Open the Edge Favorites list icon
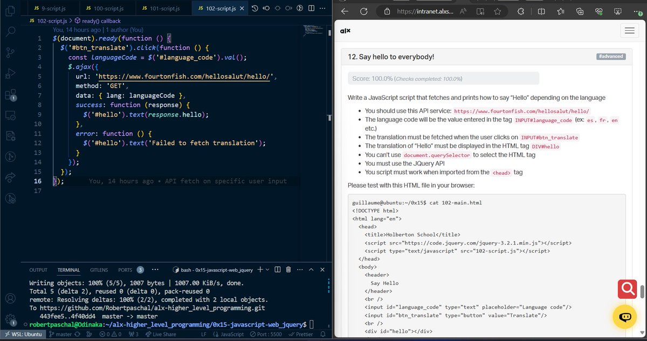 [x=561, y=11]
